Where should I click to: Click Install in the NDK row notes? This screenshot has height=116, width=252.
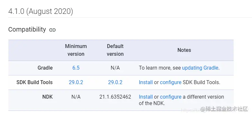point(146,97)
